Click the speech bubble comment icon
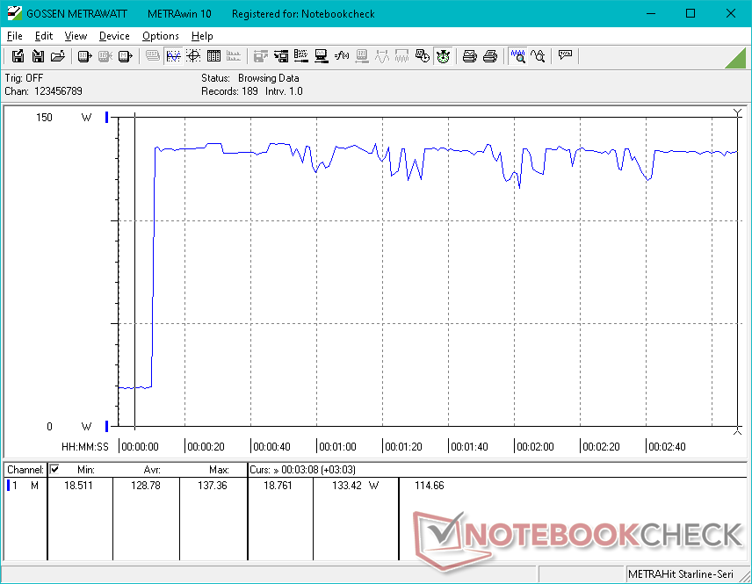The width and height of the screenshot is (752, 584). coord(565,56)
